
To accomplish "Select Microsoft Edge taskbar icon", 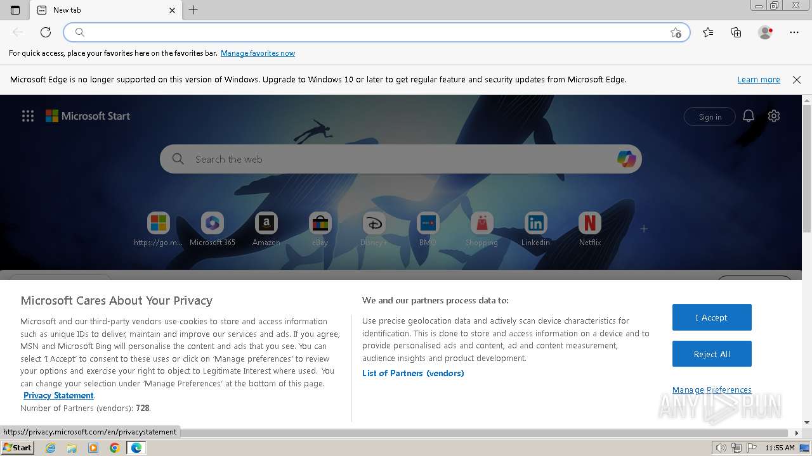I will click(136, 448).
